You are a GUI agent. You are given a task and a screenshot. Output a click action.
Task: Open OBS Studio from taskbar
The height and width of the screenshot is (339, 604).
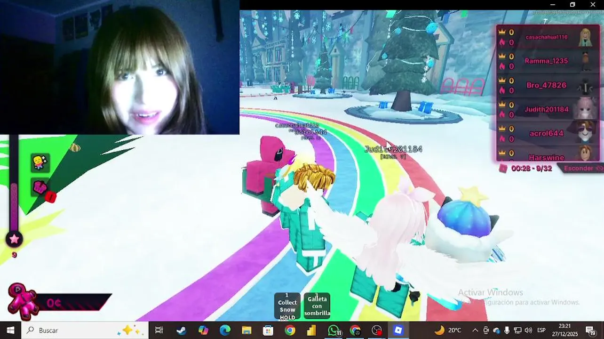377,330
